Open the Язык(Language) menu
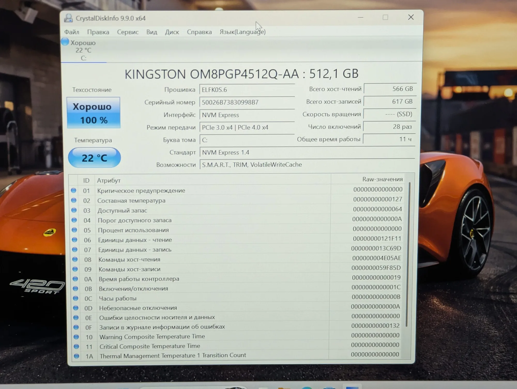The width and height of the screenshot is (517, 389). (x=242, y=32)
